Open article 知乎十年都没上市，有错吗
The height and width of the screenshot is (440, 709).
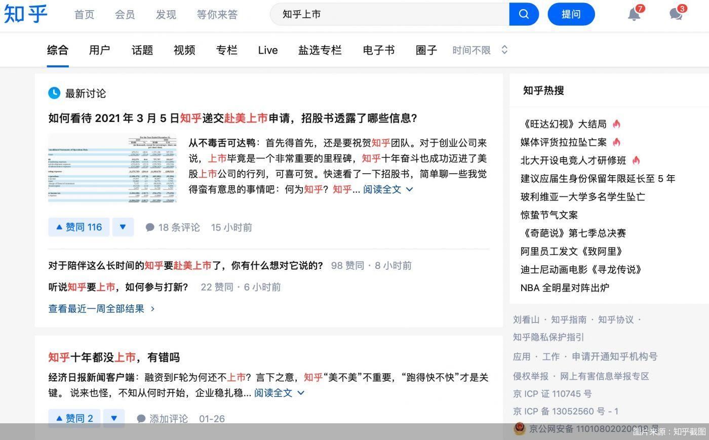click(114, 357)
